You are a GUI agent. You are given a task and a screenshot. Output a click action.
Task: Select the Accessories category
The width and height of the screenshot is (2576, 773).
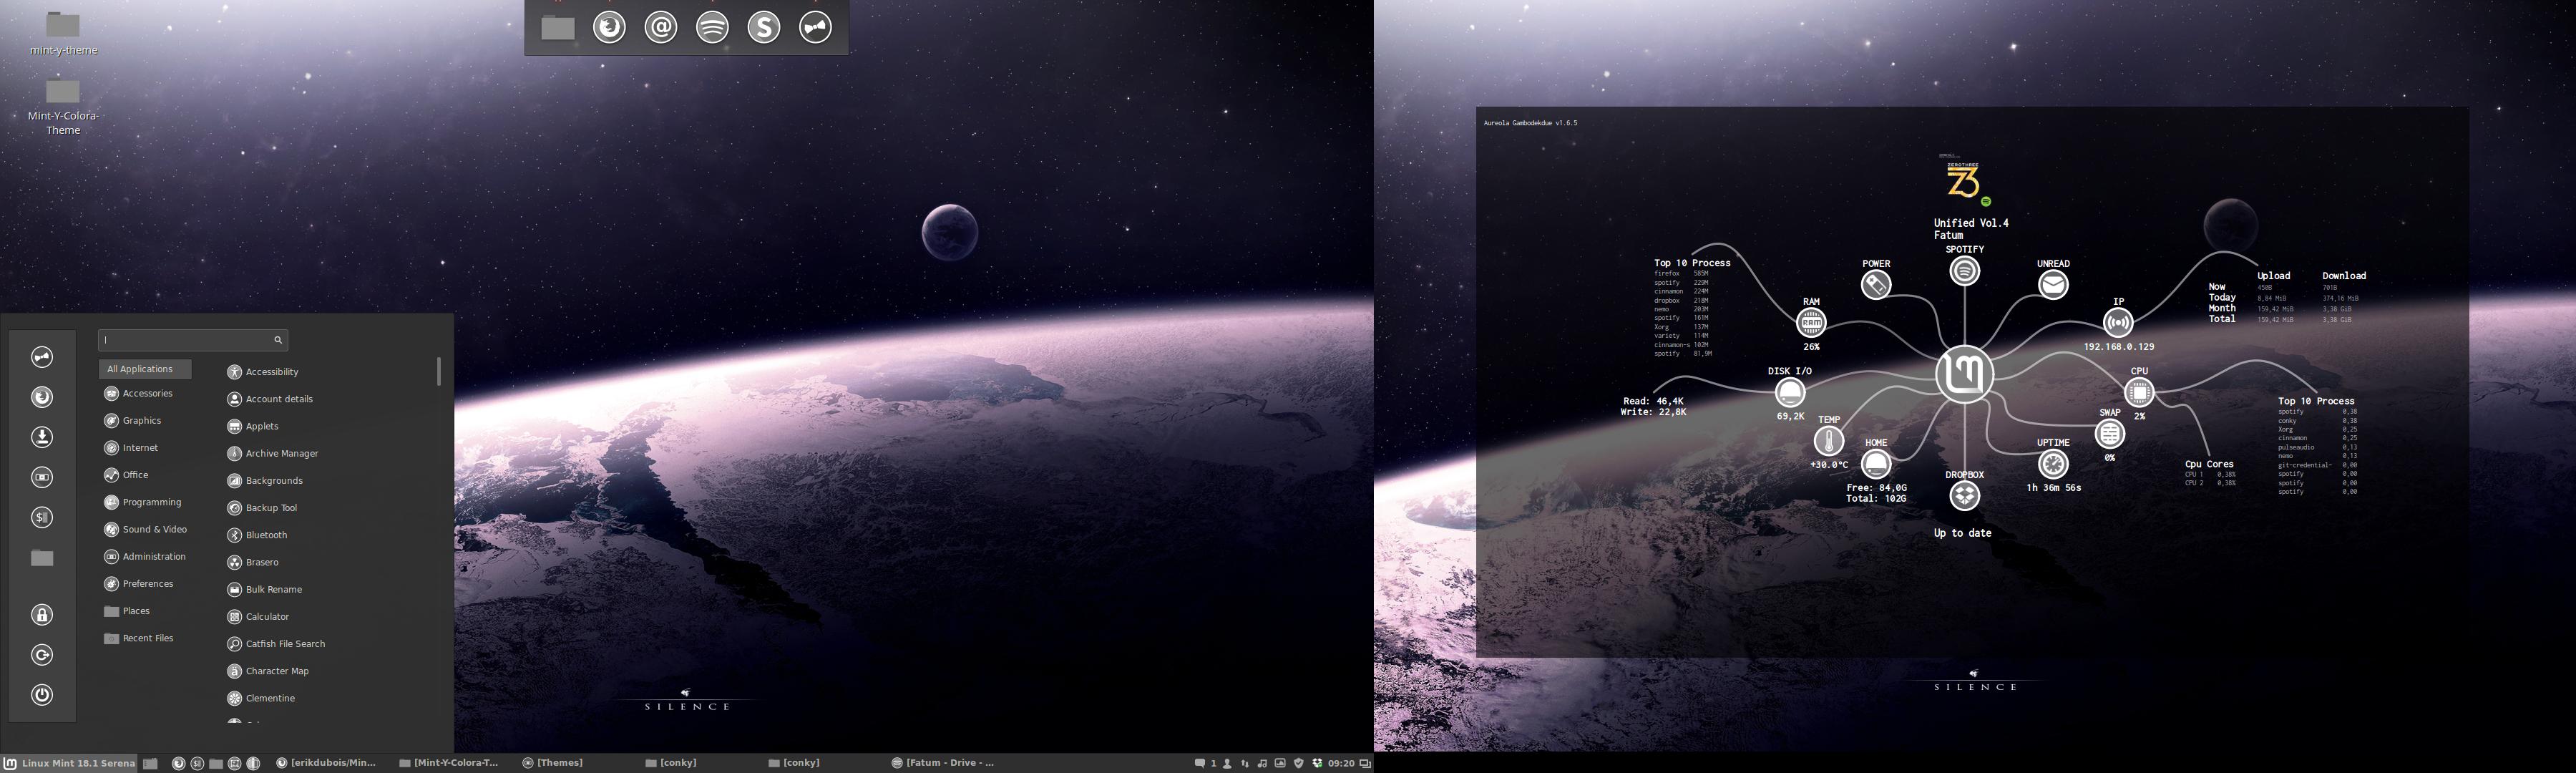(139, 394)
